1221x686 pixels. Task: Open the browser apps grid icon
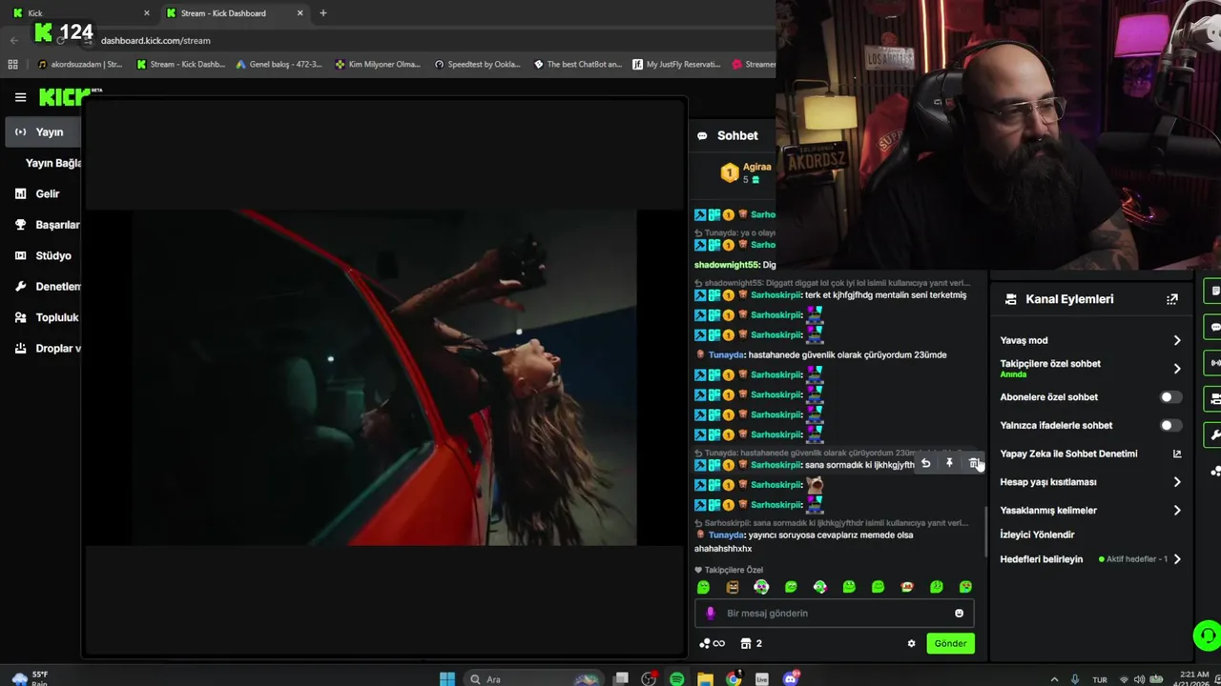[12, 65]
